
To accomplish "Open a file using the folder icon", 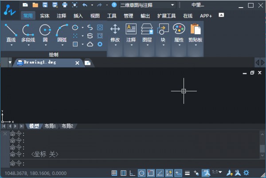I will [35, 5].
